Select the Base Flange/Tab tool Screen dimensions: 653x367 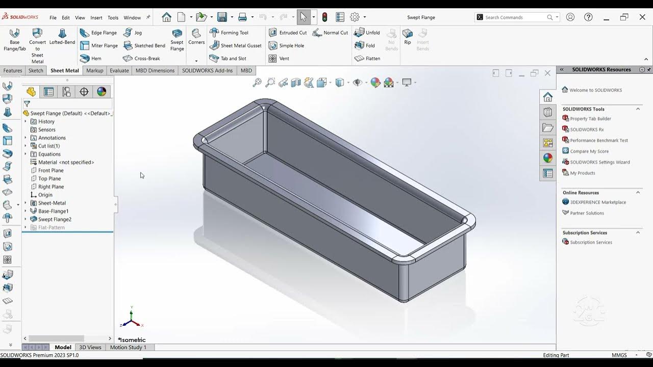(x=15, y=40)
